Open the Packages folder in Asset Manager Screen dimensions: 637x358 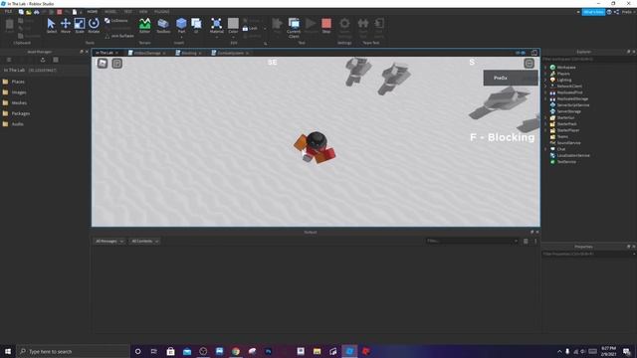point(16,113)
